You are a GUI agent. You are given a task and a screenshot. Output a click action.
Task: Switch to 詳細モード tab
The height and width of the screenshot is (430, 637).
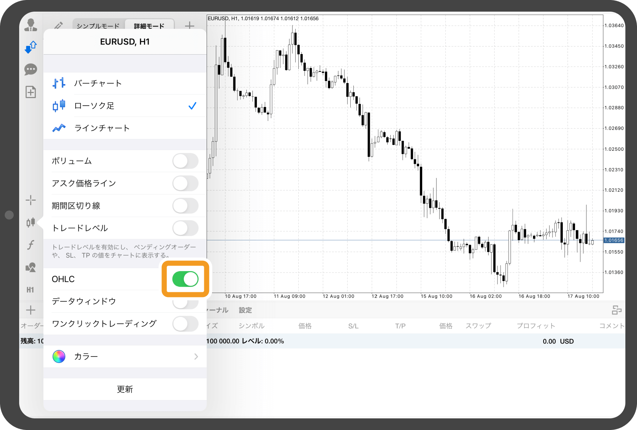(x=149, y=26)
